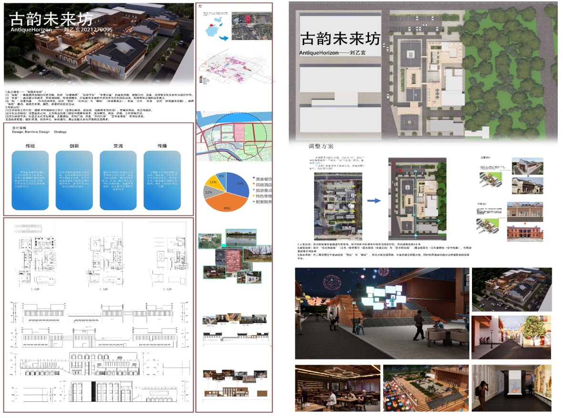563x418 pixels.
Task: Click the site photo collage
Action: tap(235, 256)
